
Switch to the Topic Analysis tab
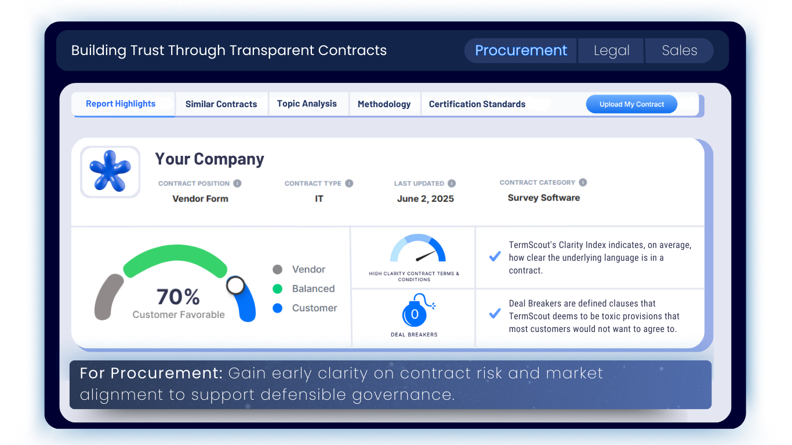pos(307,104)
